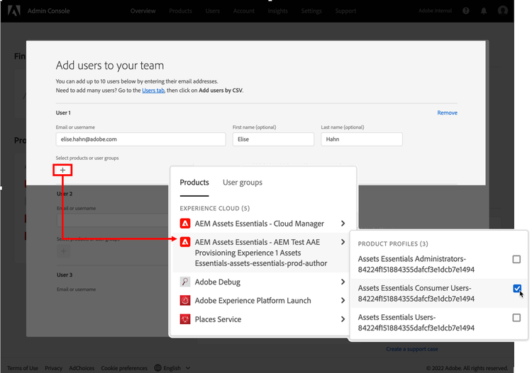Image resolution: width=532 pixels, height=373 pixels.
Task: Click the plus button under User 1
Action: [62, 170]
